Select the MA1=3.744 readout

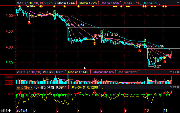tap(66, 3)
